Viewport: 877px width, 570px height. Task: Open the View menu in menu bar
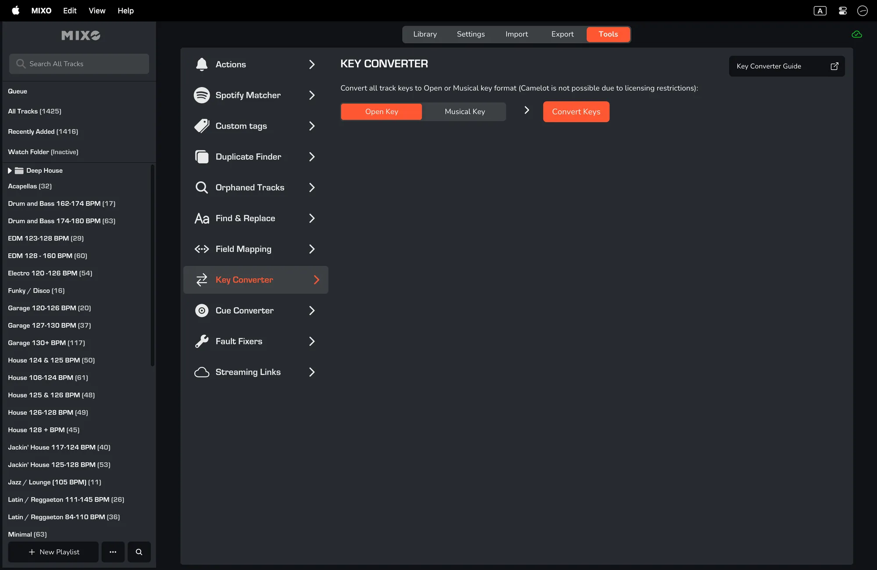(x=97, y=11)
